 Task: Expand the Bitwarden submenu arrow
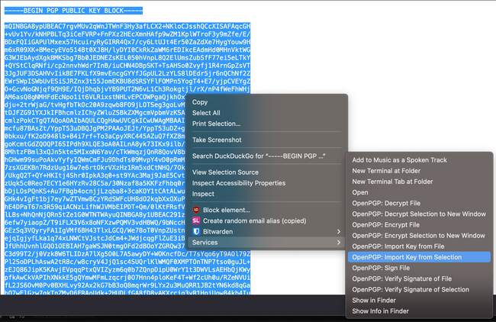point(338,230)
